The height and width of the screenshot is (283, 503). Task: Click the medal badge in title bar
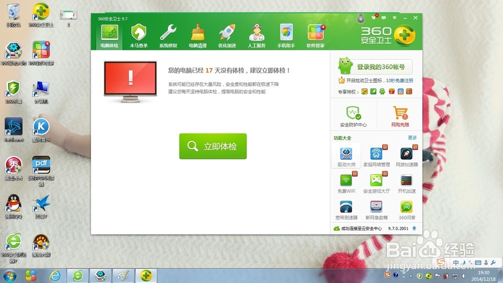click(361, 19)
